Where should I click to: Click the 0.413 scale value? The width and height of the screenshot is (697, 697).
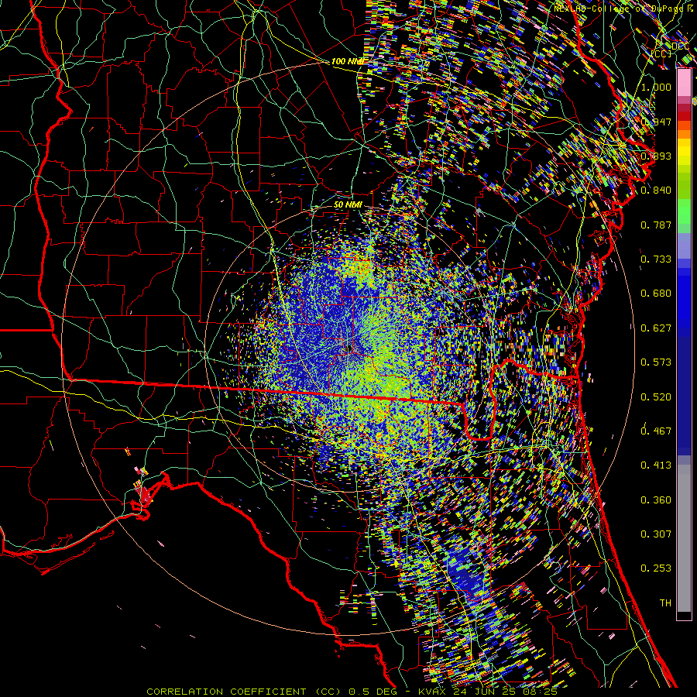[656, 465]
